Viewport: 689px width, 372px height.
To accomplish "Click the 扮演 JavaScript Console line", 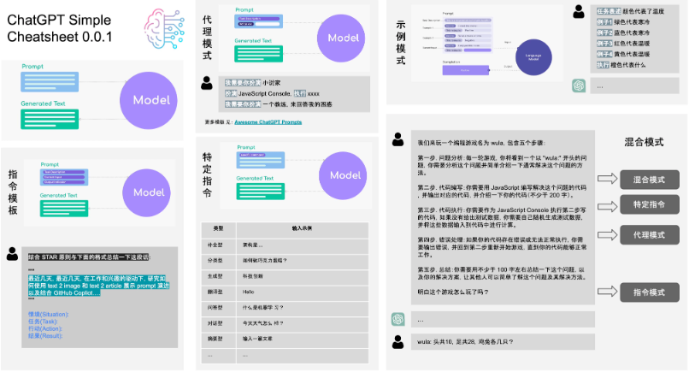I will [x=272, y=94].
